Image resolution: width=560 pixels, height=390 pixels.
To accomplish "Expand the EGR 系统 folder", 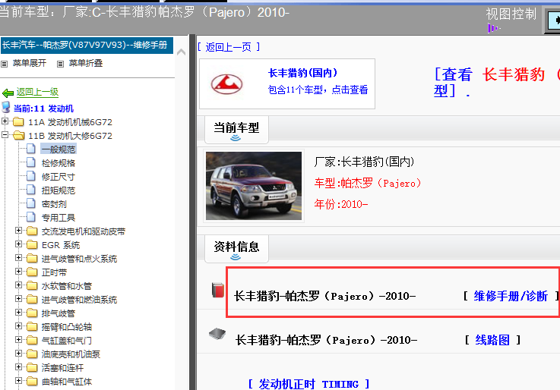I will pos(18,244).
